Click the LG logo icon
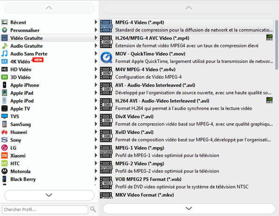The height and width of the screenshot is (216, 279). pyautogui.click(x=5, y=147)
